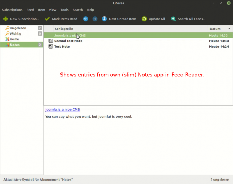Viewport: 233px width, 184px height.
Task: Click the Heute 14:30 date cell
Action: pyautogui.click(x=219, y=41)
